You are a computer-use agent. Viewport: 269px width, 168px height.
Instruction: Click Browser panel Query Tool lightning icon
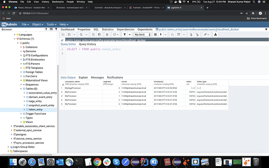(46, 29)
